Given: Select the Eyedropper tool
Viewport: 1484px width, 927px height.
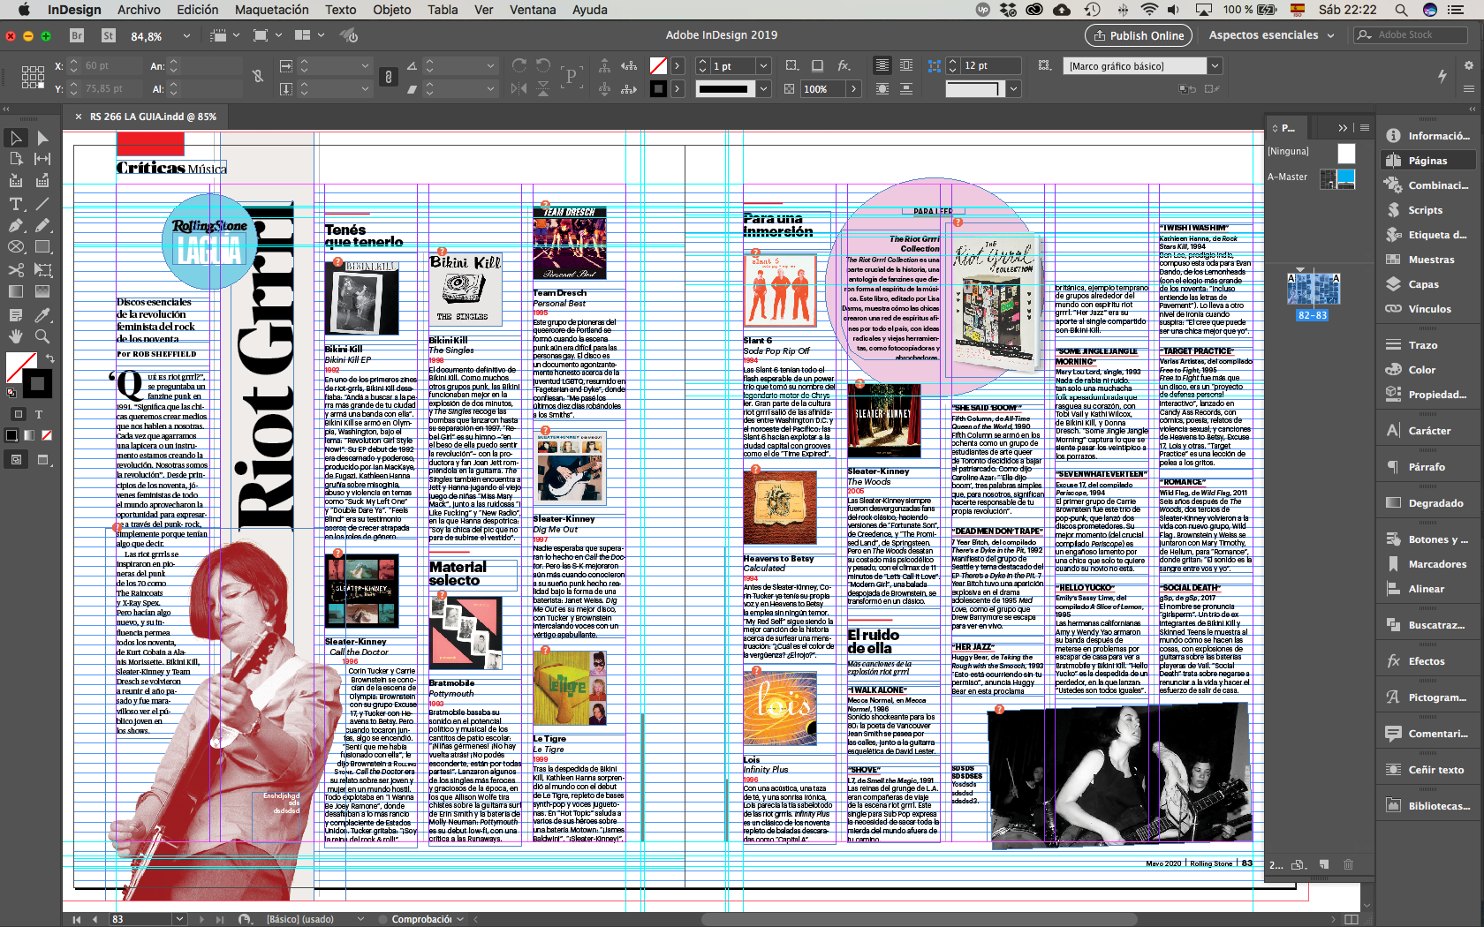Looking at the screenshot, I should coord(42,315).
